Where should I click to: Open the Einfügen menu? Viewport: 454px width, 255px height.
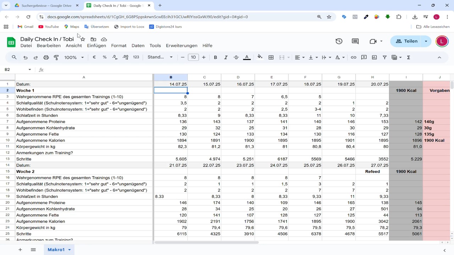[x=96, y=46]
